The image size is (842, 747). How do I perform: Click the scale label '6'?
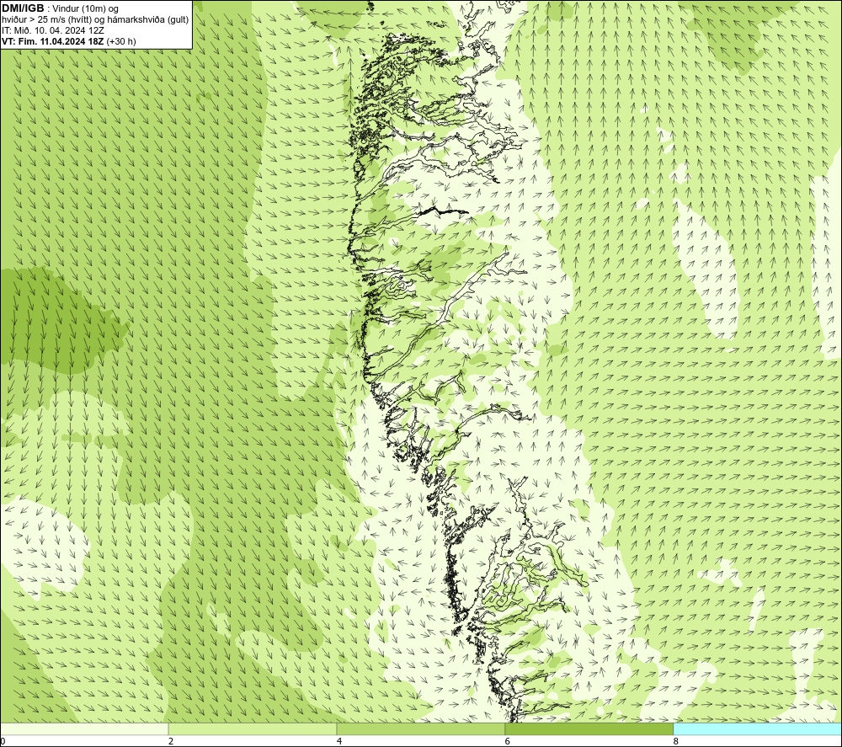pos(507,741)
